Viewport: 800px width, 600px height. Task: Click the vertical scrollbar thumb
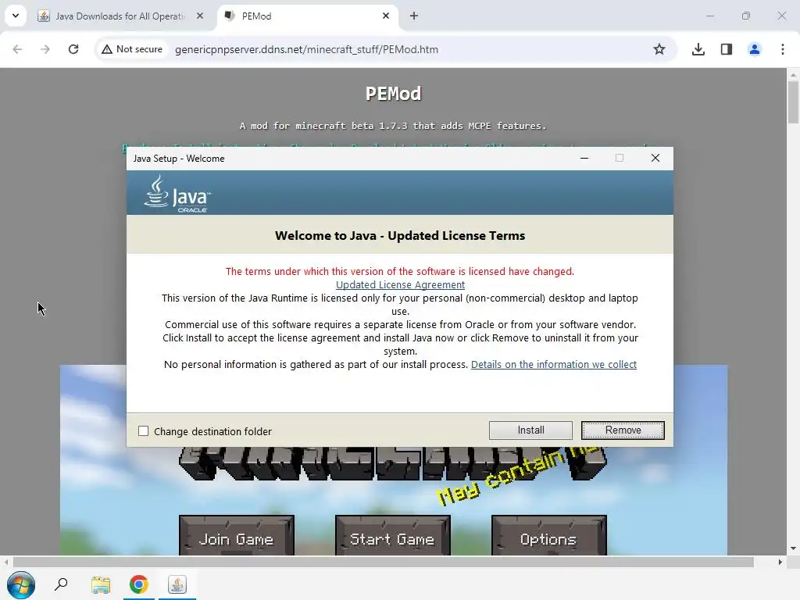point(793,102)
